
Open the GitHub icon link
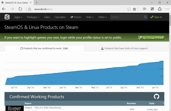157,97
